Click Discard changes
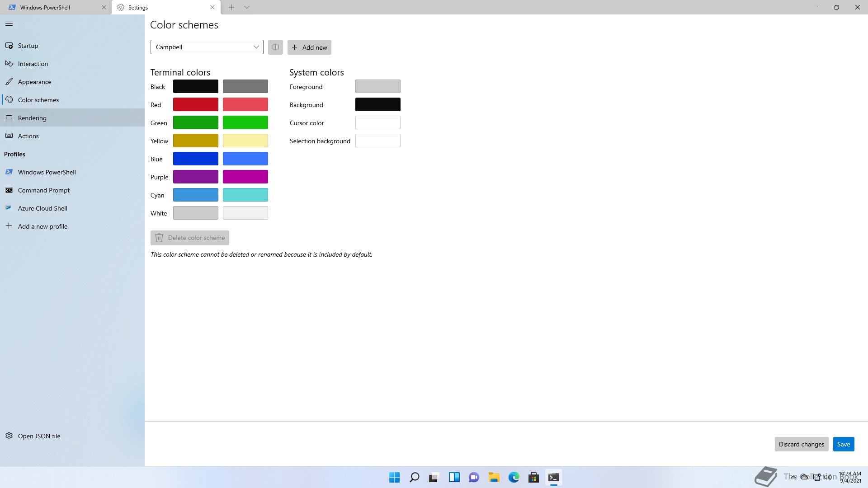This screenshot has height=488, width=868. coord(802,444)
